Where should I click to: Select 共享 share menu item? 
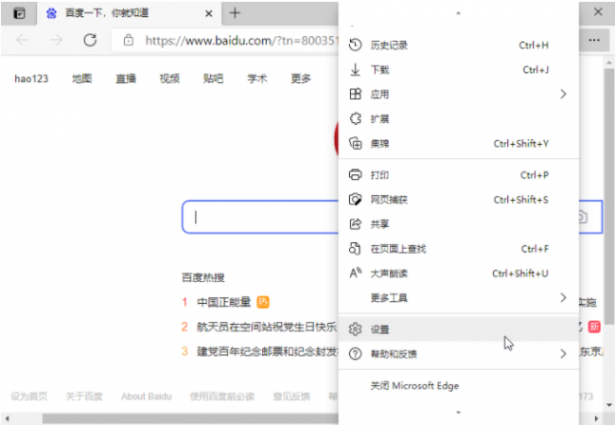click(x=459, y=224)
